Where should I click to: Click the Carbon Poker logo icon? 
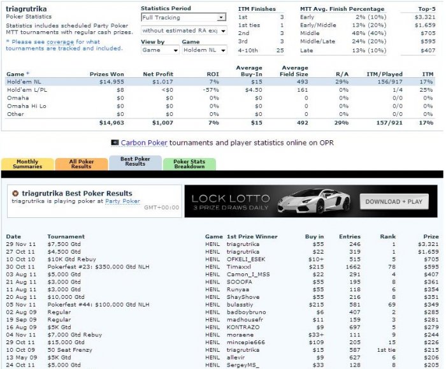click(115, 143)
